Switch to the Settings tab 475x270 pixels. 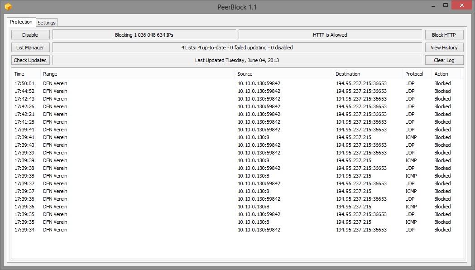click(47, 22)
